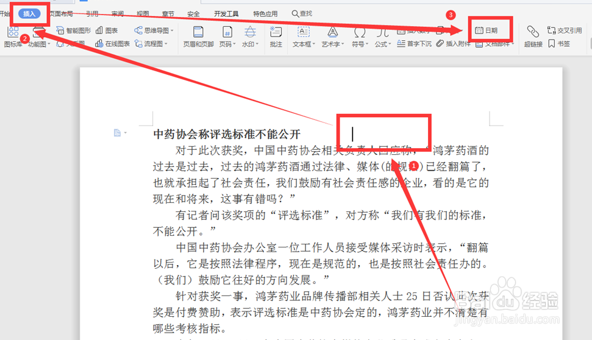The height and width of the screenshot is (340, 592).
Task: Expand the 符号 dropdown arrow
Action: [x=367, y=44]
